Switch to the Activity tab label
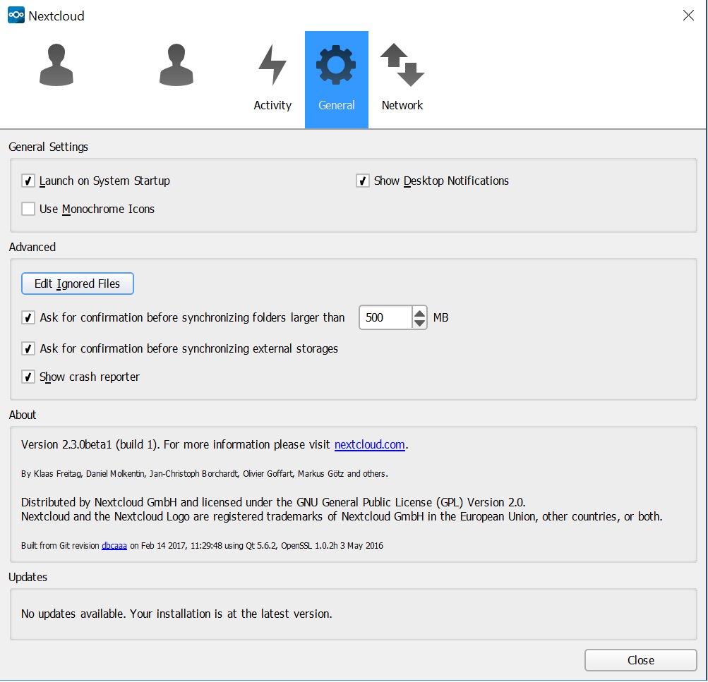This screenshot has height=682, width=708. click(272, 105)
